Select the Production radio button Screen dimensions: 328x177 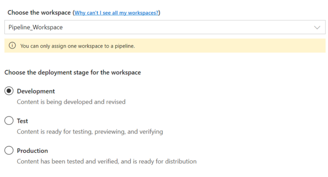(9, 150)
